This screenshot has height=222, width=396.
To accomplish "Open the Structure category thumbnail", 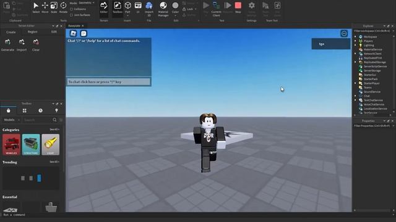I will (x=31, y=144).
